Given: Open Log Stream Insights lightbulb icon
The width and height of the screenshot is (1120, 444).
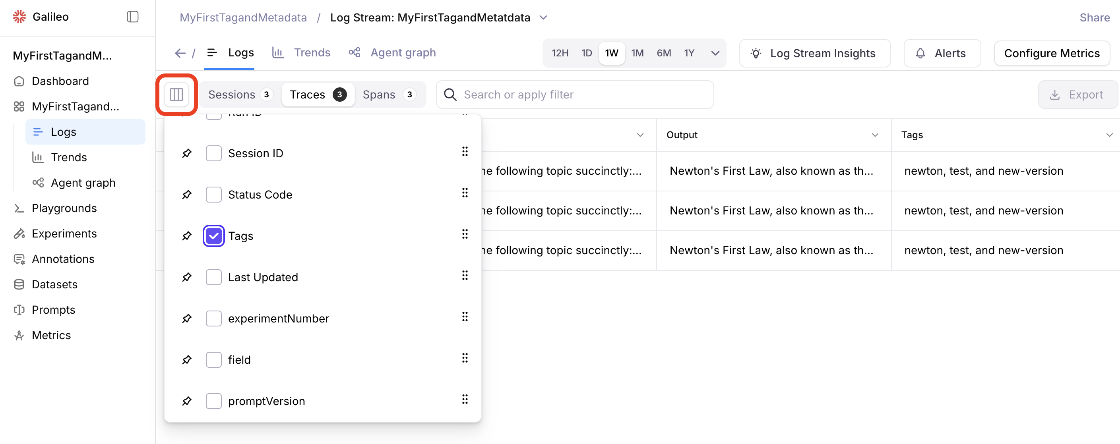Looking at the screenshot, I should coord(756,53).
